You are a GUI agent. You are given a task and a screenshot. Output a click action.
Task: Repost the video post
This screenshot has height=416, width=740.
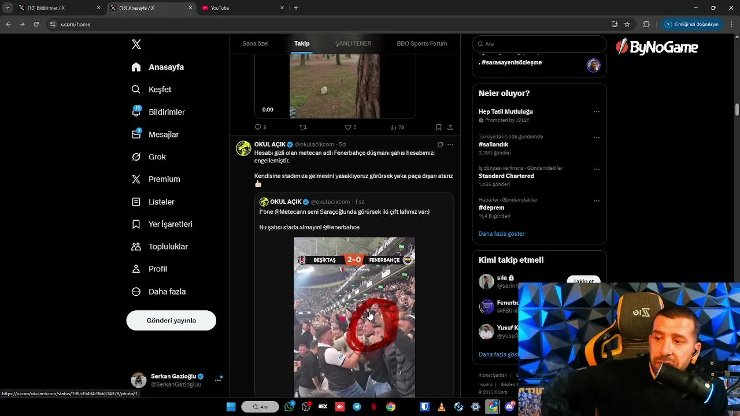click(303, 127)
